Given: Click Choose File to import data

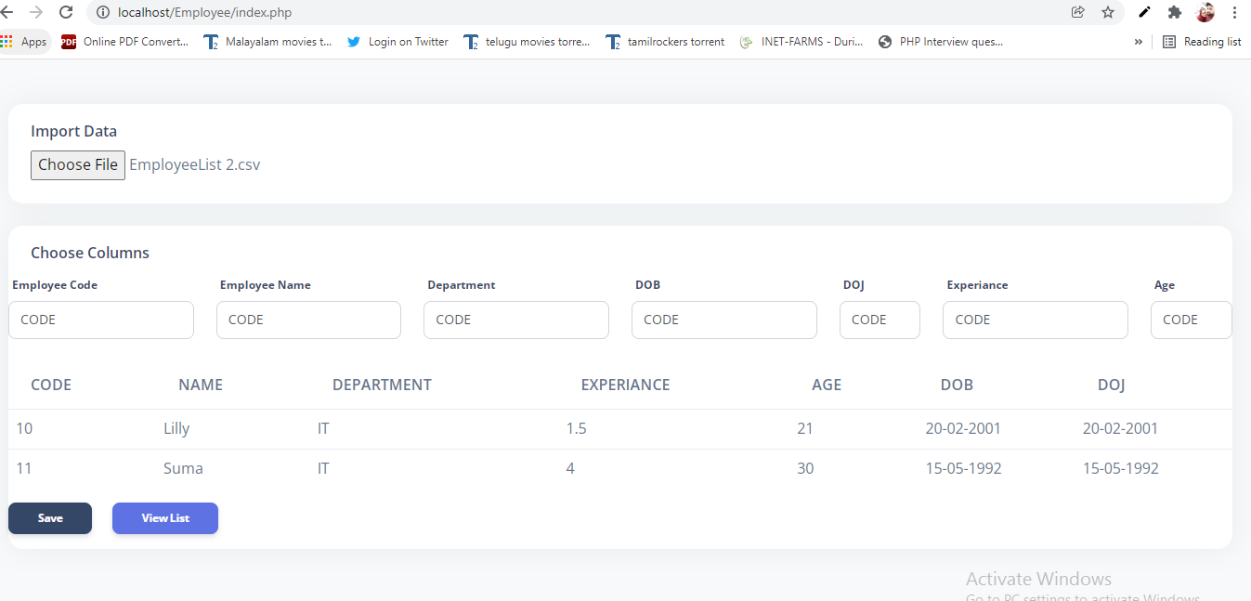Looking at the screenshot, I should click(x=78, y=165).
